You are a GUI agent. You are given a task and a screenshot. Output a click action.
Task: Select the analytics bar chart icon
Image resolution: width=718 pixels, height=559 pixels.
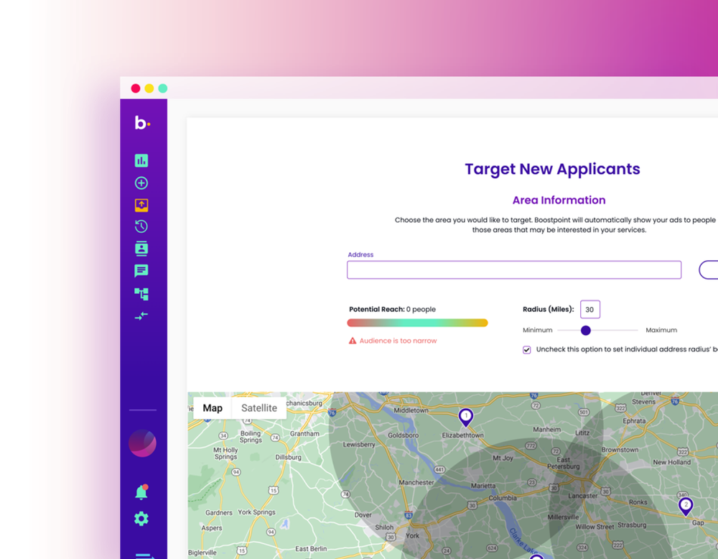(141, 160)
